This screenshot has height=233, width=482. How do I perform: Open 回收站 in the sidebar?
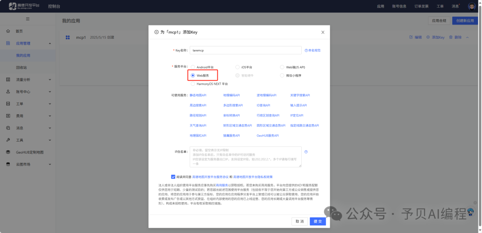point(21,68)
